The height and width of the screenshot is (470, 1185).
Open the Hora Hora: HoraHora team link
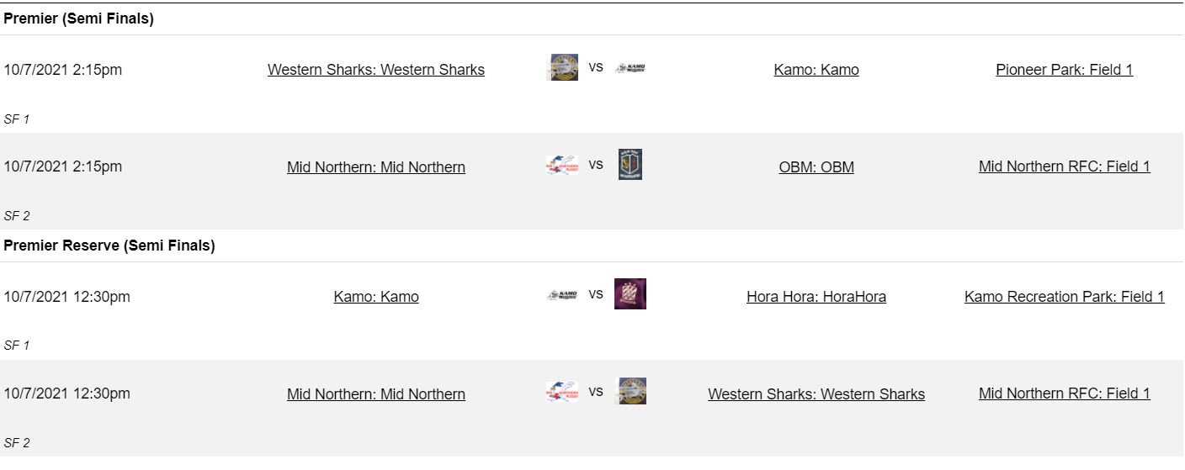tap(816, 297)
